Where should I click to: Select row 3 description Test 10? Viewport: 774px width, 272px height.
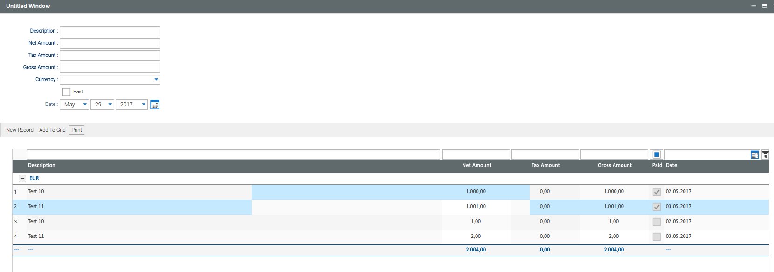(36, 222)
